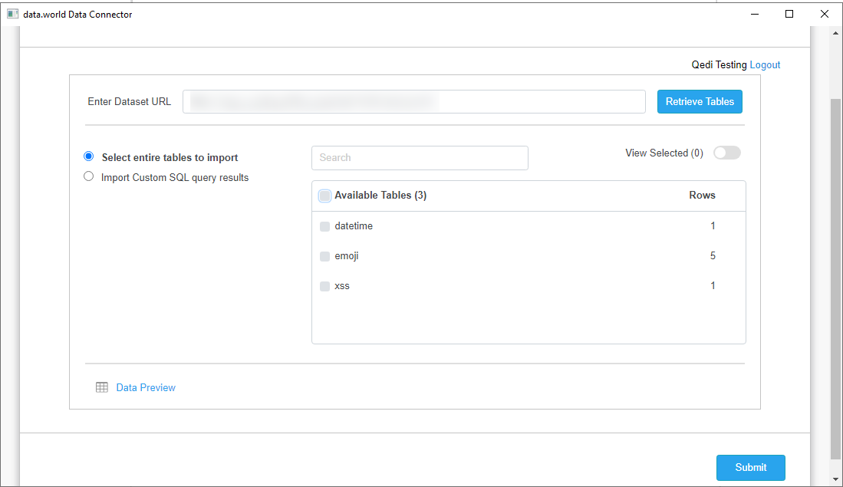843x487 pixels.
Task: Focus the Enter Dataset URL field
Action: click(413, 101)
